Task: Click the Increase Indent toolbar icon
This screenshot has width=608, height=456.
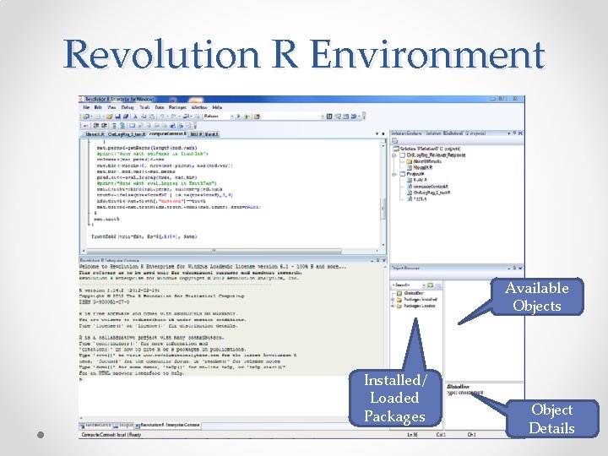Action: click(104, 125)
